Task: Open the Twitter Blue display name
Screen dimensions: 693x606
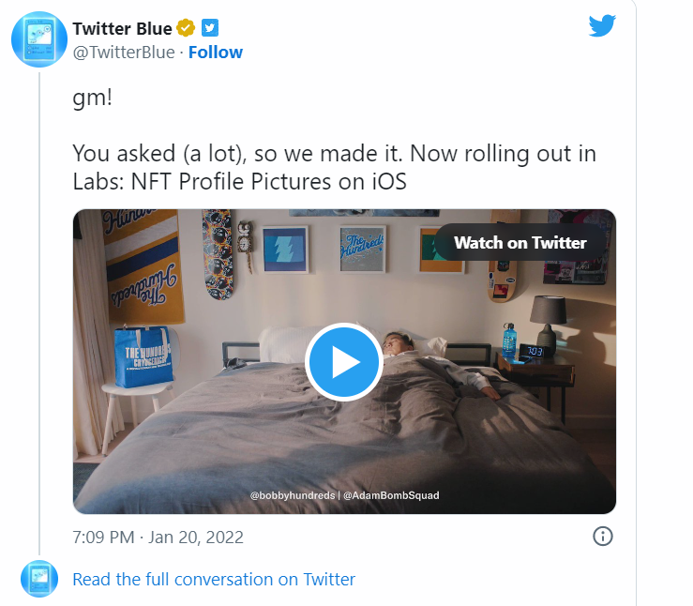Action: 122,28
